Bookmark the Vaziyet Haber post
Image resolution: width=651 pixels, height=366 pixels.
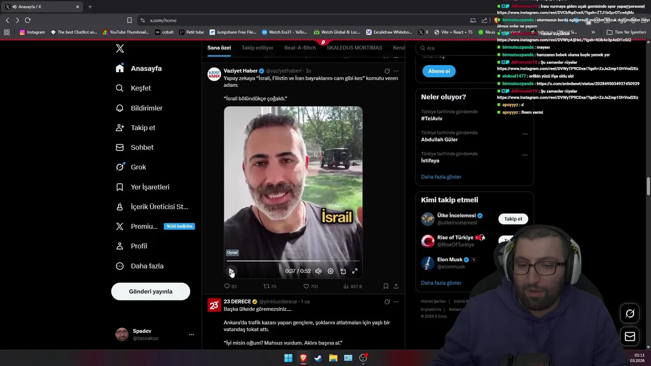tap(386, 286)
